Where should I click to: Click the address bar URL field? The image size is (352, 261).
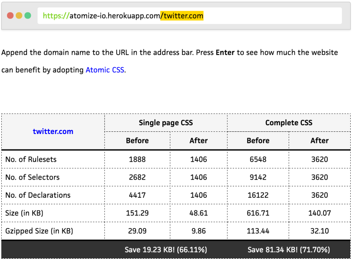tap(190, 16)
